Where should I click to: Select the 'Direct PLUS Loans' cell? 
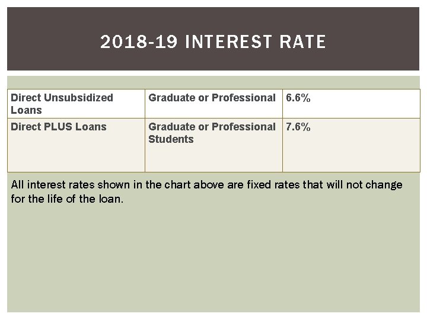77,145
